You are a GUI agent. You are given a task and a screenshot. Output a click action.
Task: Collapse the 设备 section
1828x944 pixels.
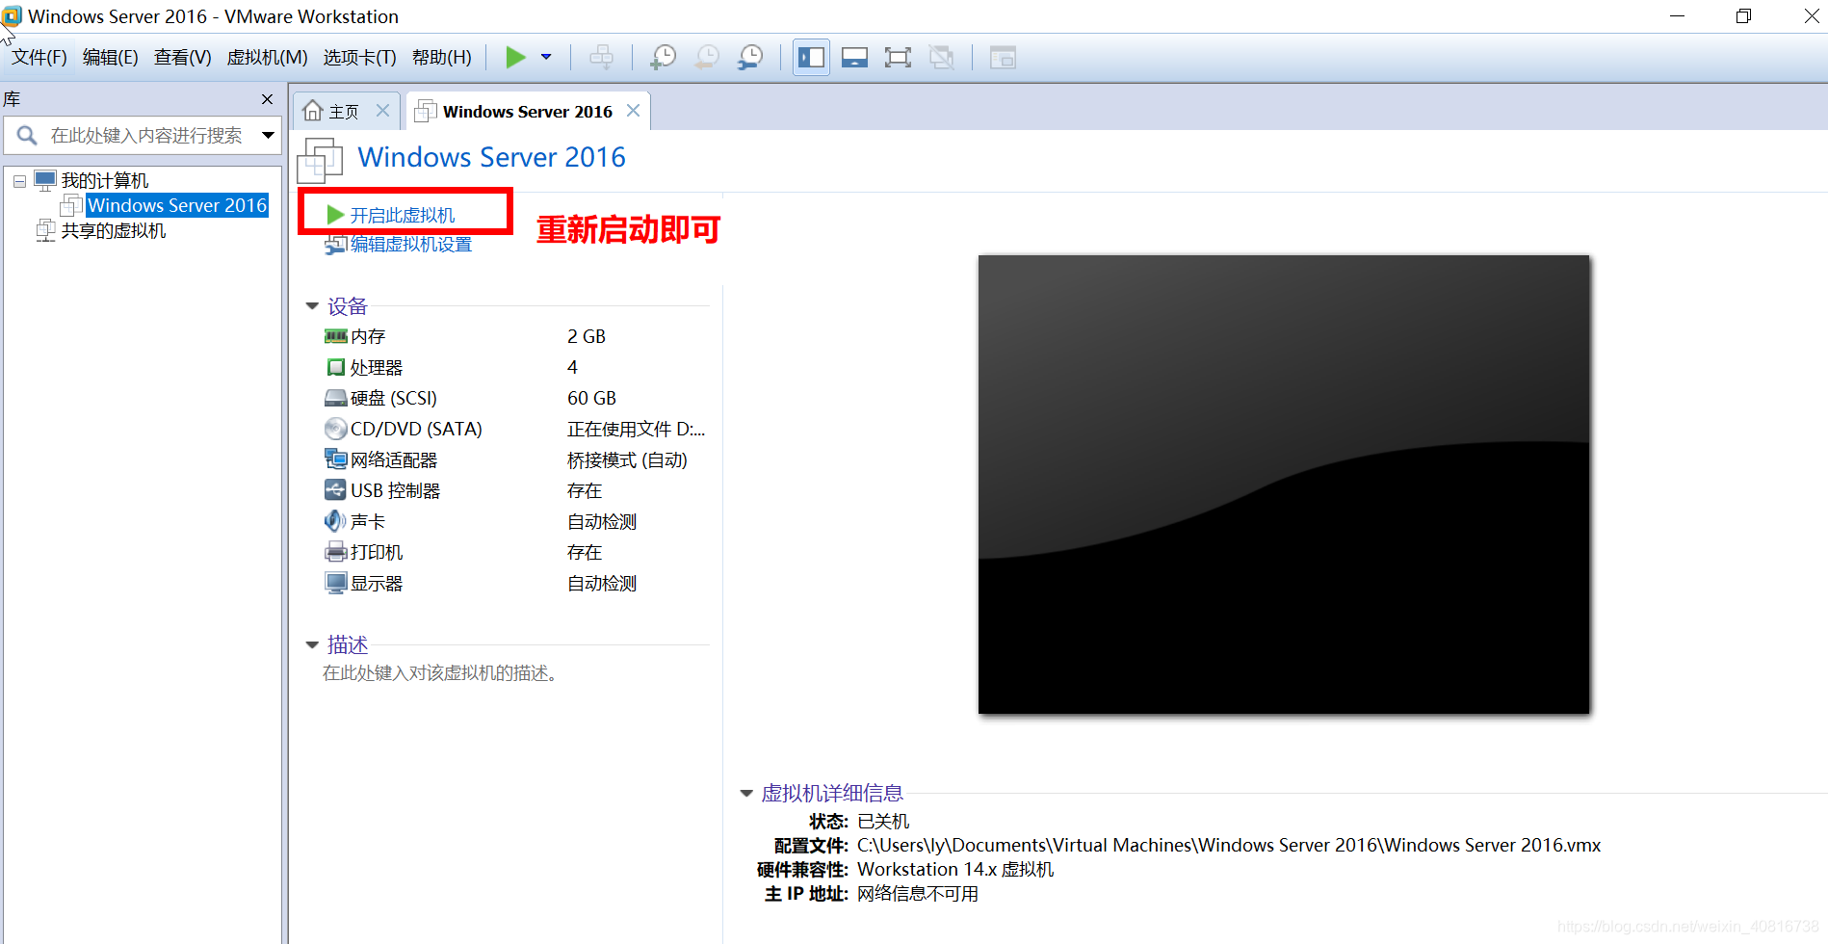coord(312,306)
